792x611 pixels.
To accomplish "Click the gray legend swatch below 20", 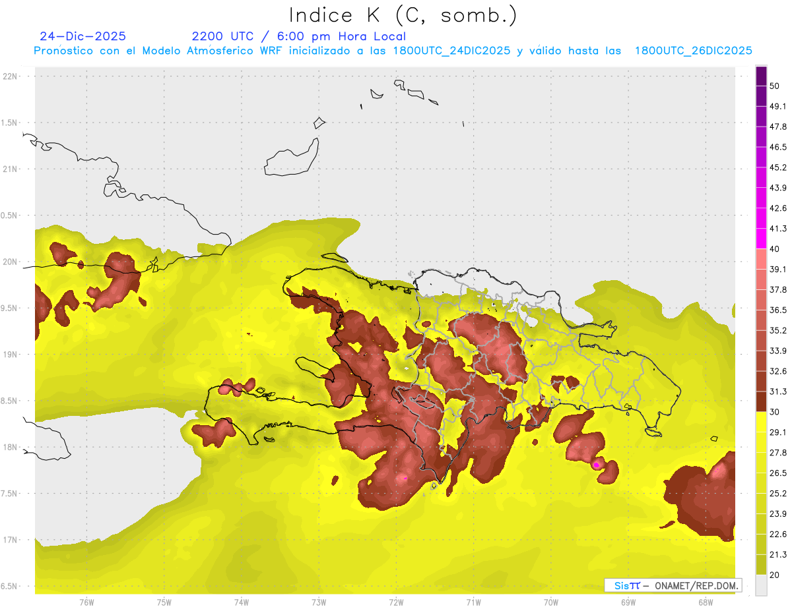I will 761,586.
